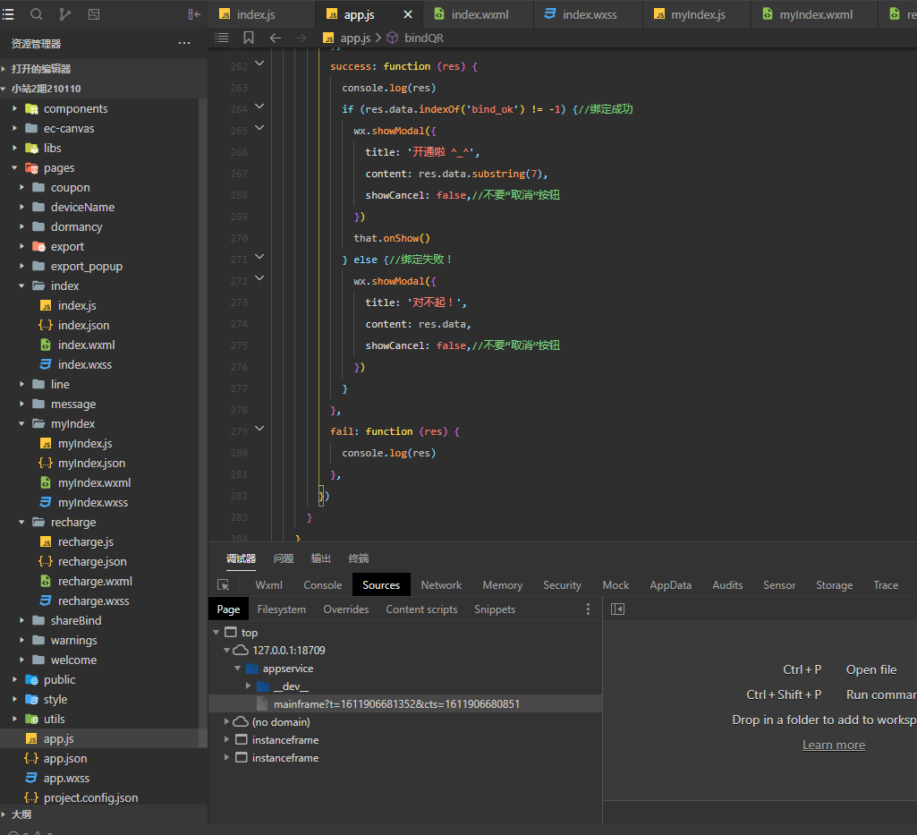Image resolution: width=917 pixels, height=835 pixels.
Task: Switch to the myIndex.wxml editor tab
Action: pos(815,14)
